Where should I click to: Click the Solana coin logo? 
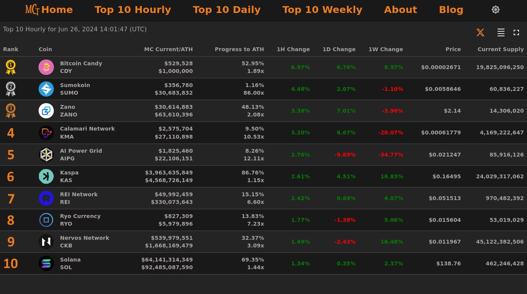[x=46, y=264]
